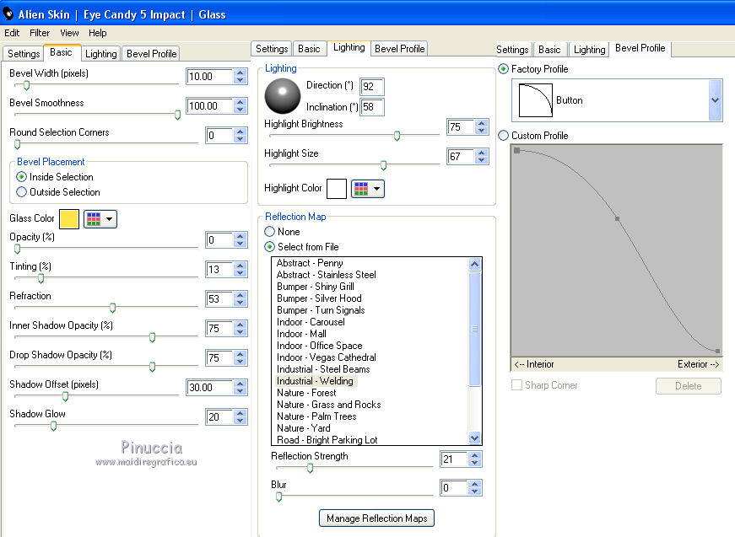
Task: Open the Highlight Color palette picker icon
Action: [x=368, y=188]
